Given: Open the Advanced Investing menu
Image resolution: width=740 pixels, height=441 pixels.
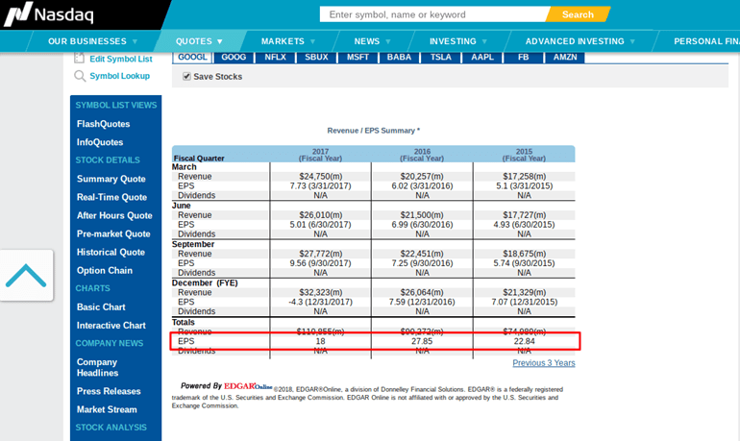Looking at the screenshot, I should pos(575,41).
